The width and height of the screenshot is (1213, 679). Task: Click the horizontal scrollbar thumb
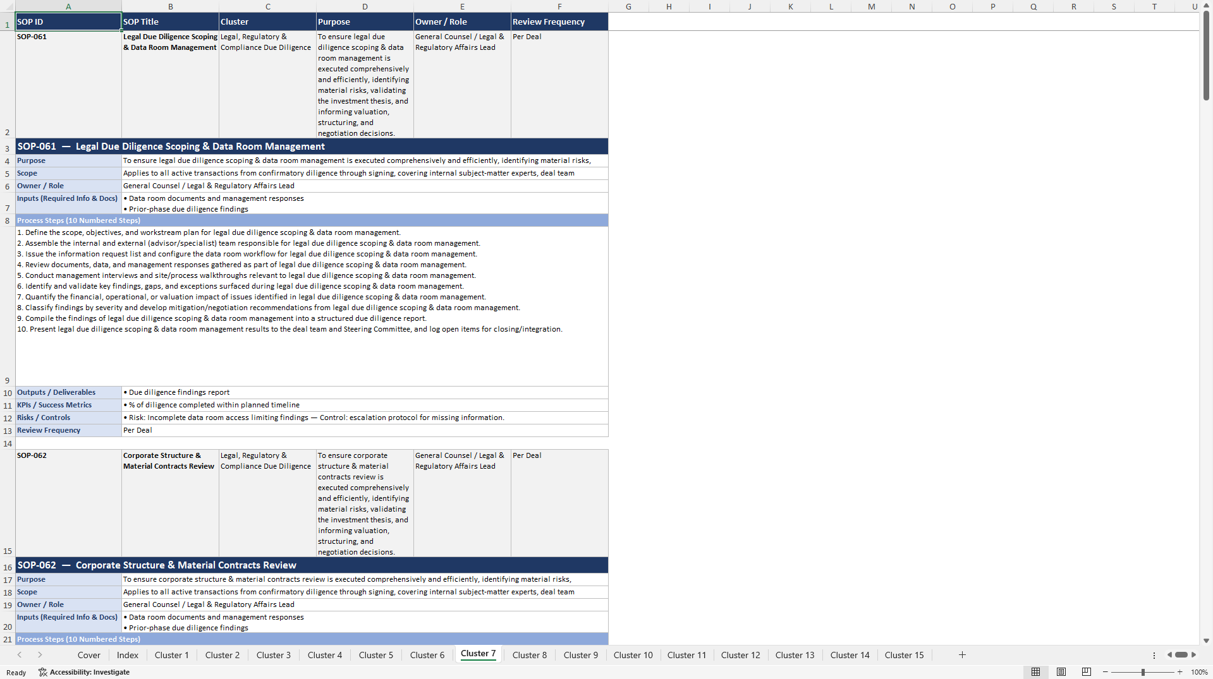(1181, 655)
